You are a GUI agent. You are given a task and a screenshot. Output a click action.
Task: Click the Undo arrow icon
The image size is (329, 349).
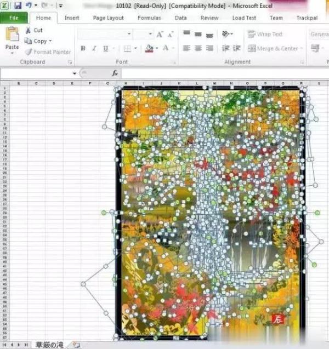[29, 5]
